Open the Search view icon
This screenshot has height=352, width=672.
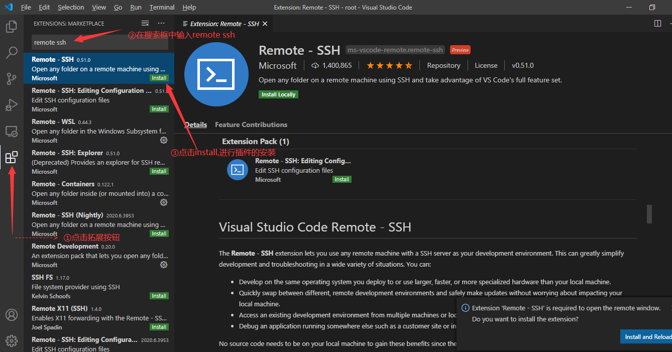(x=11, y=52)
